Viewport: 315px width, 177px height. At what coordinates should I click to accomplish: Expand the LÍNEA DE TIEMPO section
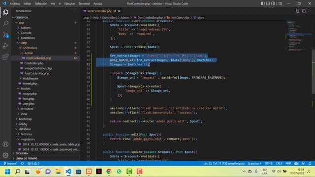click(46, 158)
